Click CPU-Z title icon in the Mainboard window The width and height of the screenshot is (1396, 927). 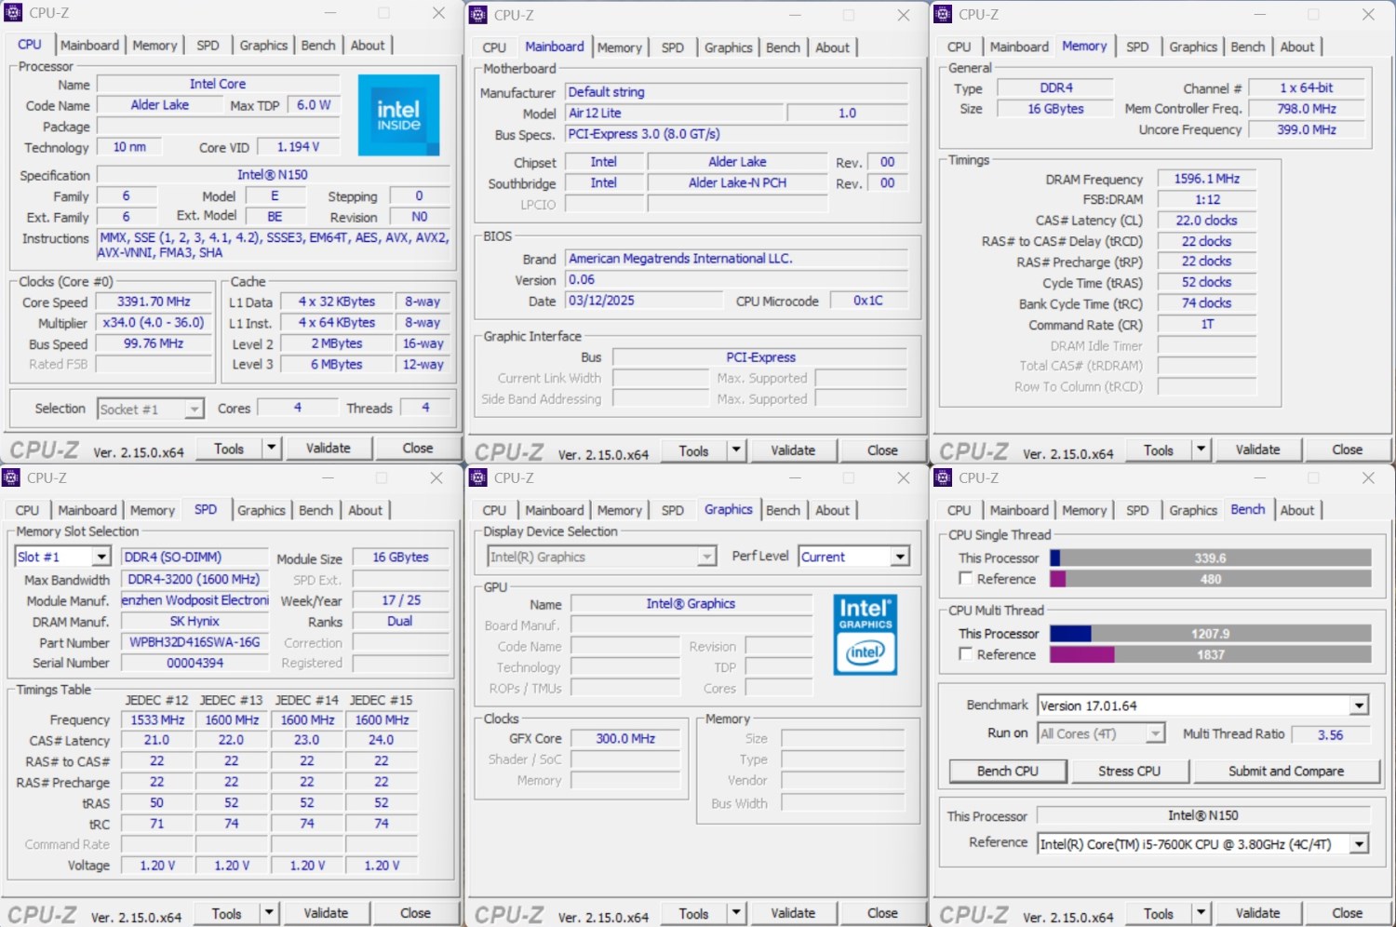pyautogui.click(x=478, y=15)
